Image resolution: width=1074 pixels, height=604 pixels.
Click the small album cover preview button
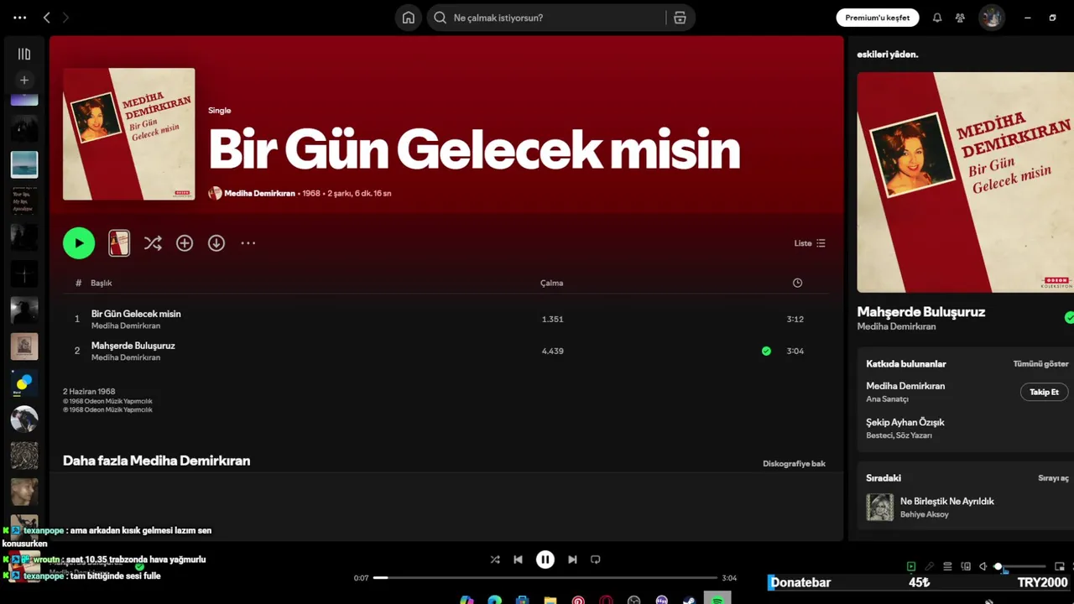(119, 243)
